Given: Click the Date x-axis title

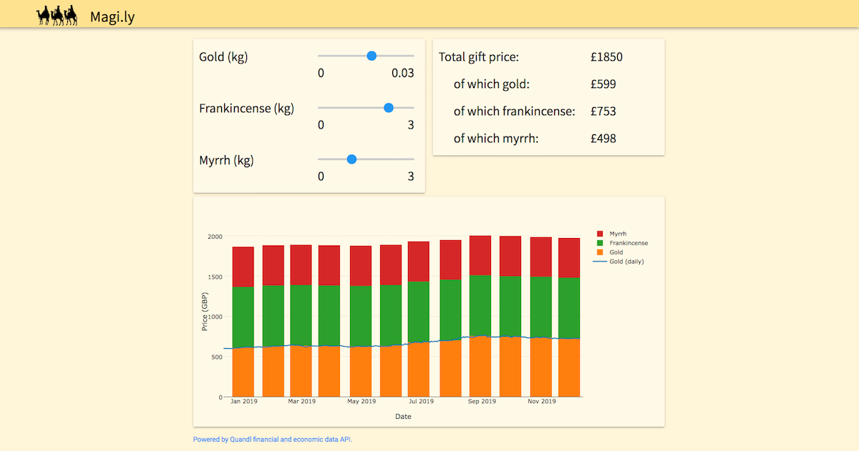Looking at the screenshot, I should (403, 417).
